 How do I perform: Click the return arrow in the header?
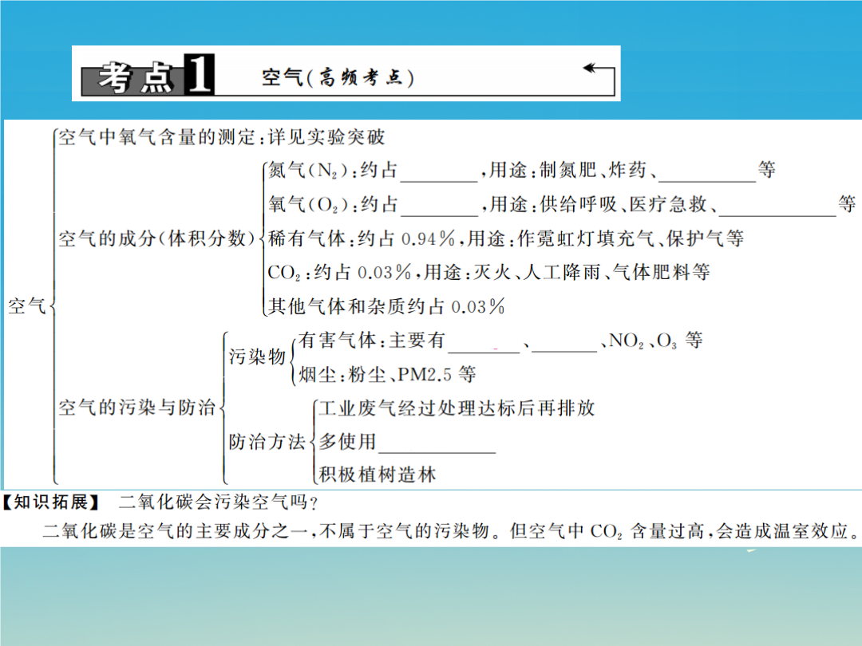599,81
